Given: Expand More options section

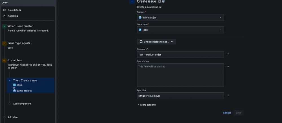Looking at the screenshot, I should tap(147, 105).
